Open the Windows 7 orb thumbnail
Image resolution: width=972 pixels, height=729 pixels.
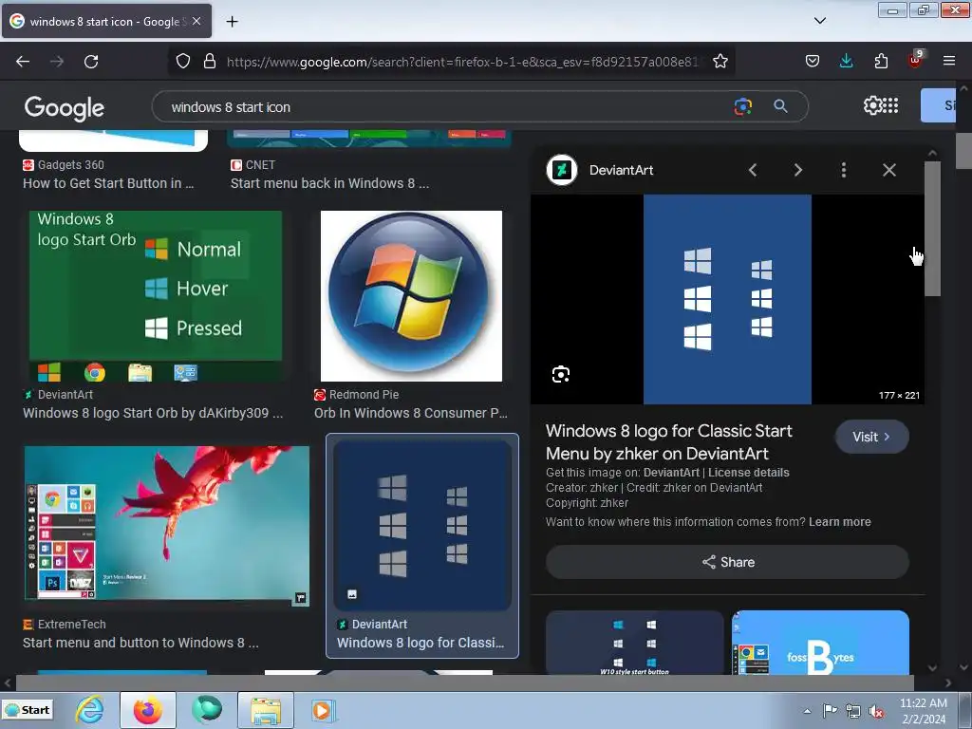(x=411, y=296)
